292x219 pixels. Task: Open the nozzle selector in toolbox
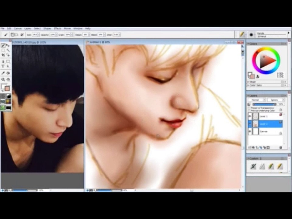click(x=3, y=107)
